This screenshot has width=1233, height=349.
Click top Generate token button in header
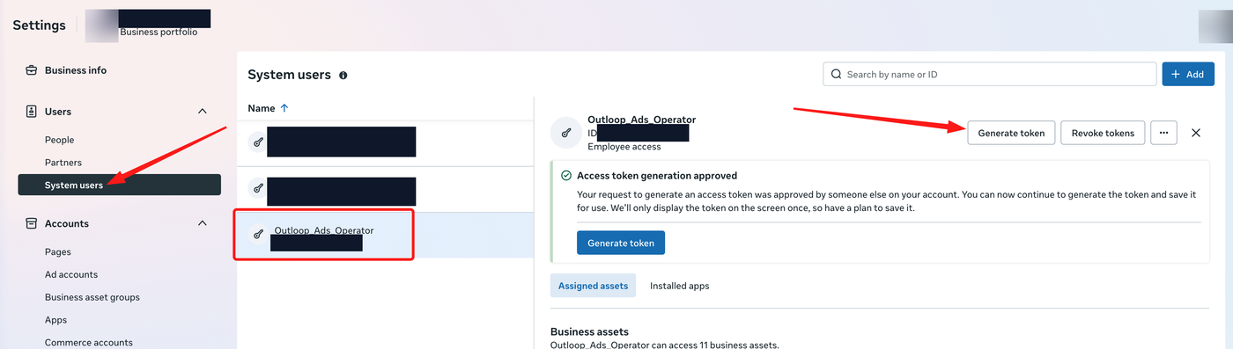[x=1011, y=133]
